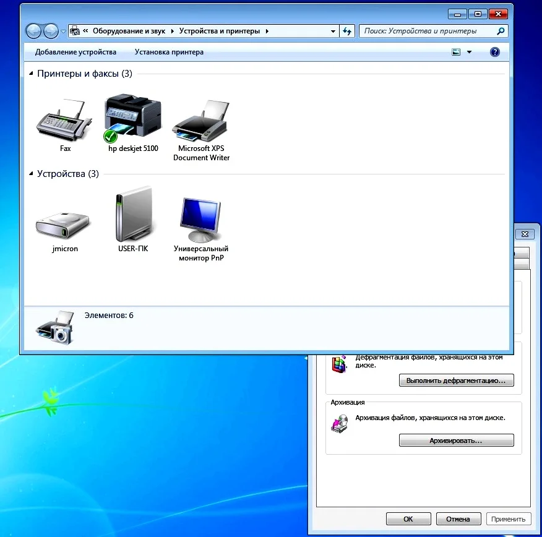
Task: Select the jmicron drive device
Action: [64, 225]
